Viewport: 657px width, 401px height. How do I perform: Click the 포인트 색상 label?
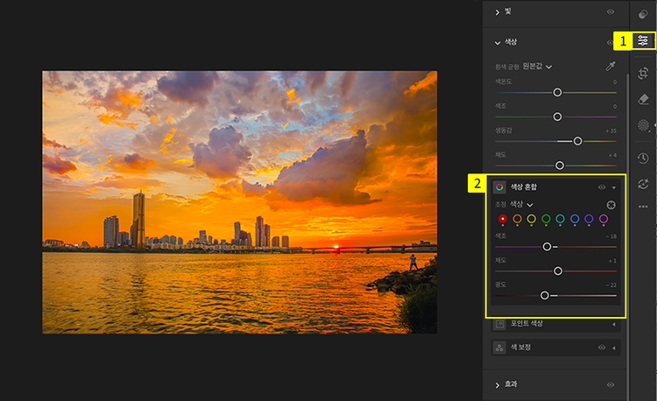tap(526, 324)
